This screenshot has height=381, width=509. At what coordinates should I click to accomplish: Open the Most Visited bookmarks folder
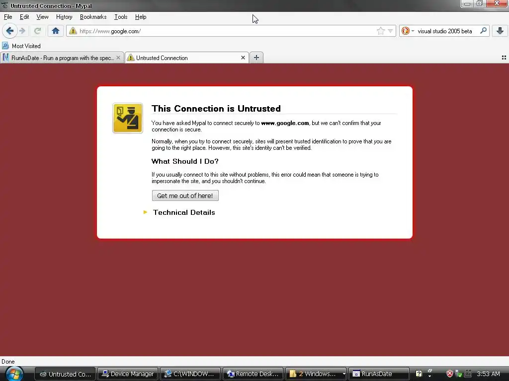(x=21, y=46)
